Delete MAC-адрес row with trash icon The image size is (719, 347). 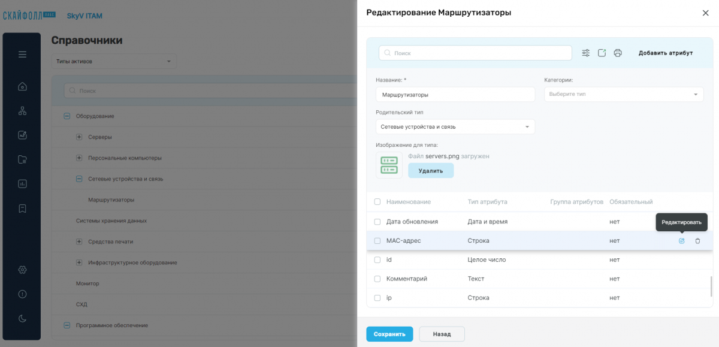point(697,241)
